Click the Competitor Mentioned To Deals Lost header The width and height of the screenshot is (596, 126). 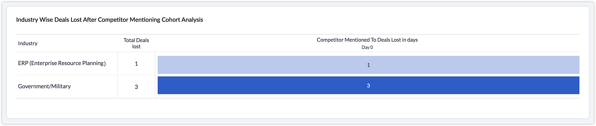click(x=367, y=40)
